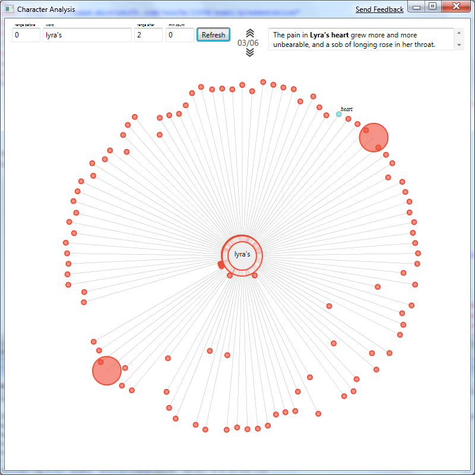Focus the range after input field
The height and width of the screenshot is (475, 475).
coord(148,35)
